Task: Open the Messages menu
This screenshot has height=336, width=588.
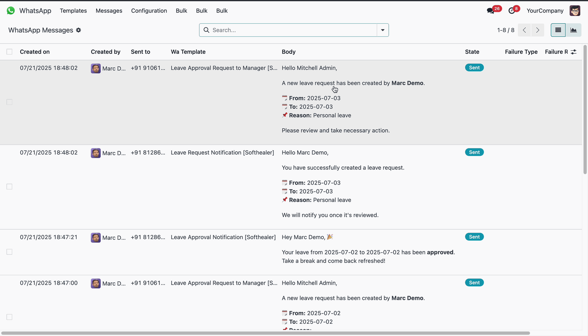Action: point(109,11)
